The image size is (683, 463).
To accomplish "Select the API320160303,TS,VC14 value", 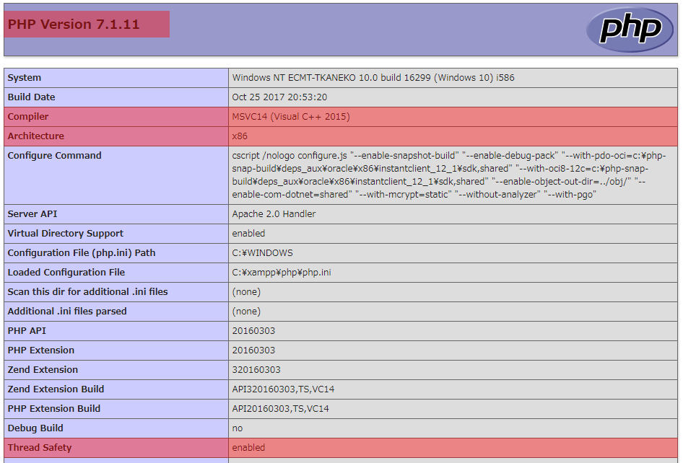I will point(283,389).
